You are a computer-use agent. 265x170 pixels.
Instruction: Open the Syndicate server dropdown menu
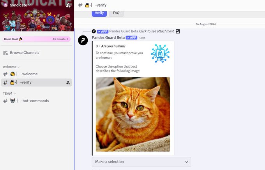click(20, 5)
